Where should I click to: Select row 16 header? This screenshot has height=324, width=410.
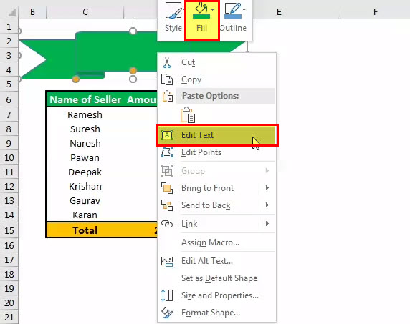click(9, 246)
